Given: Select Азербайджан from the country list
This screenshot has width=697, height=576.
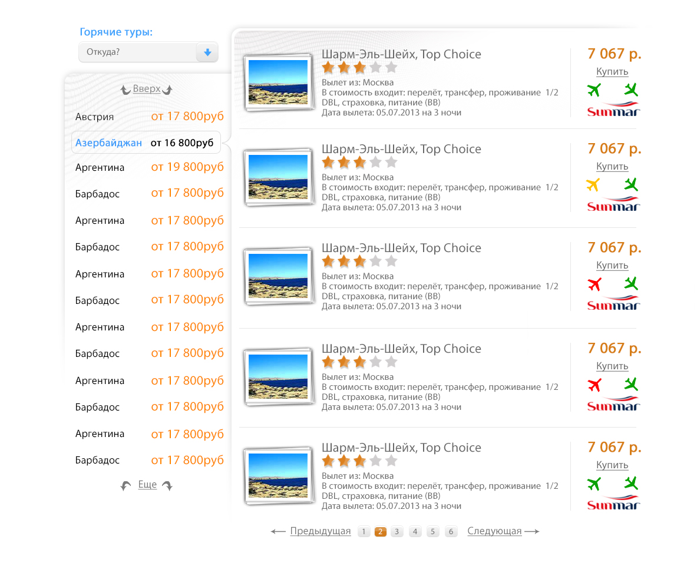Looking at the screenshot, I should [x=109, y=143].
